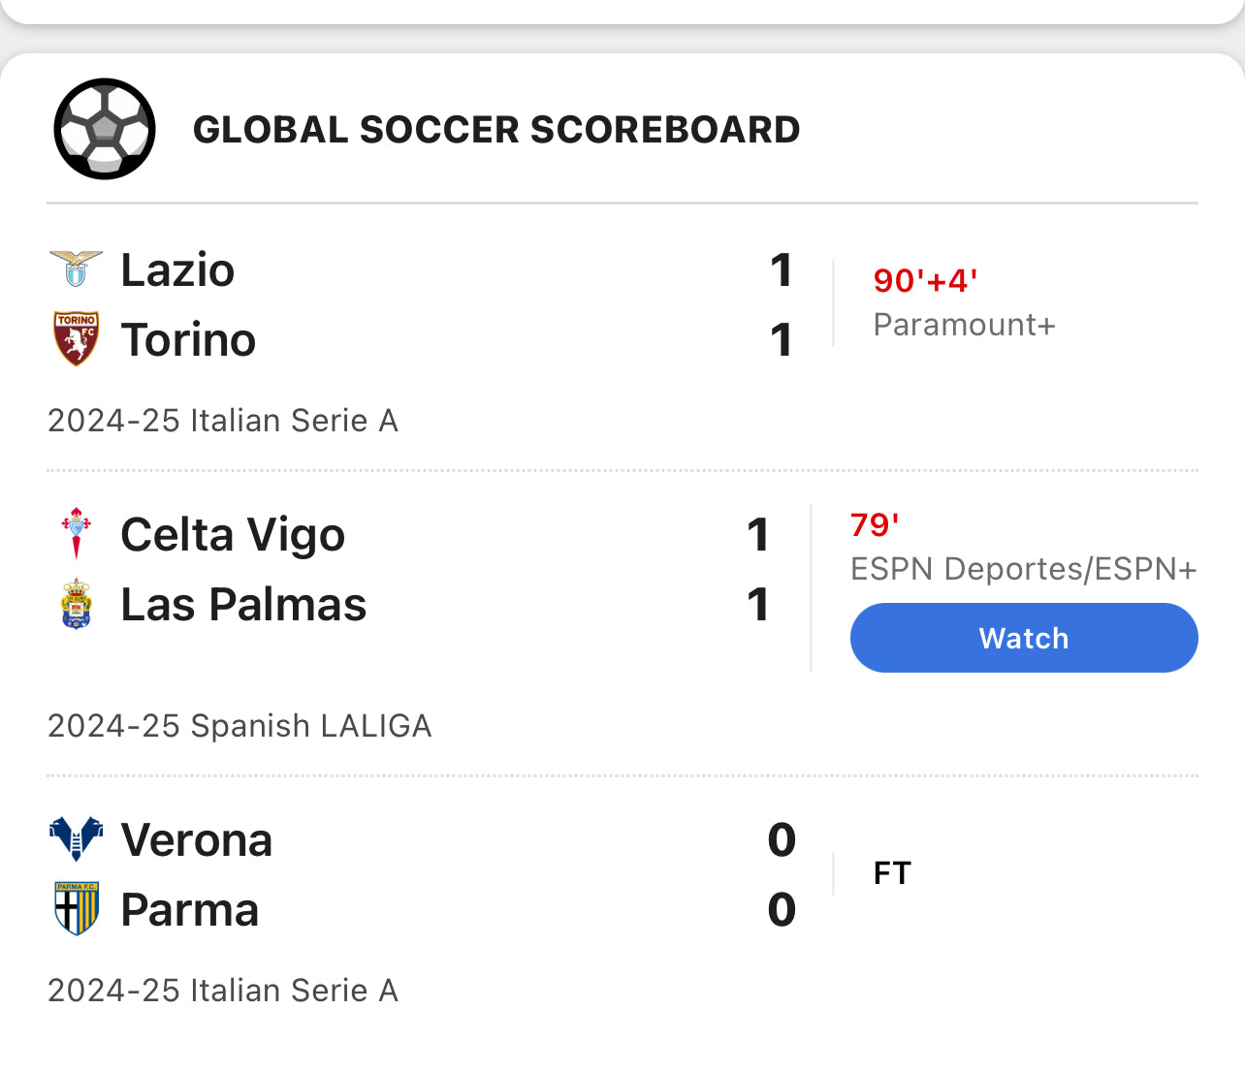Open Global Soccer Scoreboard heading

(496, 129)
